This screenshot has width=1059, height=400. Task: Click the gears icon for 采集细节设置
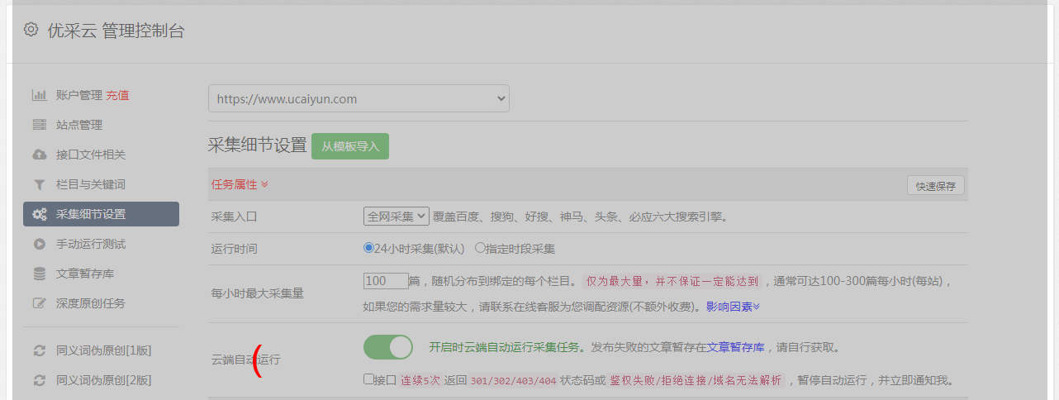click(39, 214)
